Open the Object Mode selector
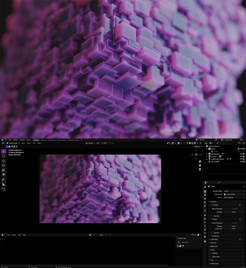The image size is (246, 268). point(13,143)
